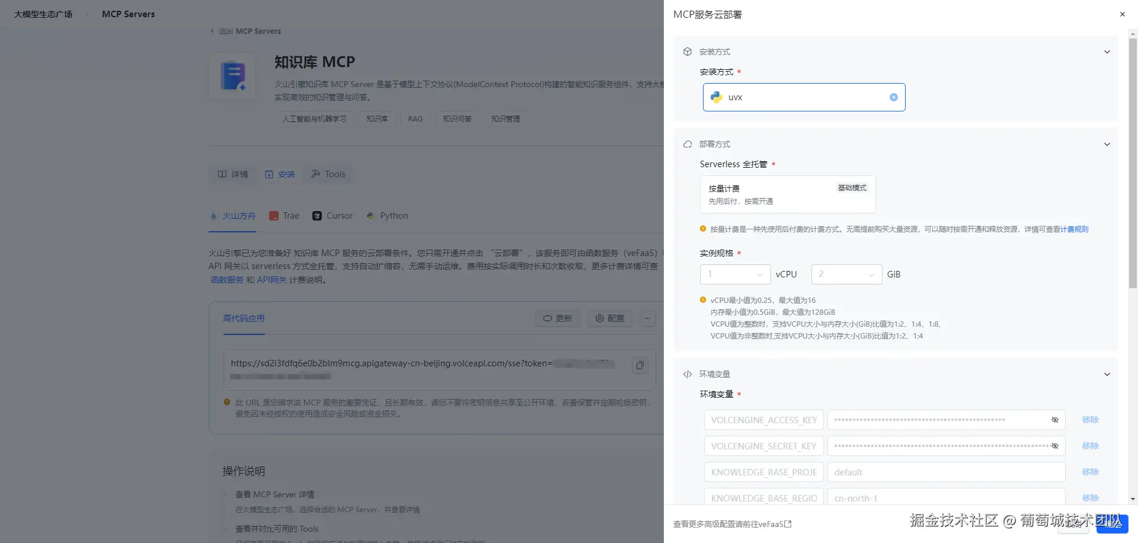1138x543 pixels.
Task: Copy the SSE URL with copy icon
Action: [x=640, y=365]
